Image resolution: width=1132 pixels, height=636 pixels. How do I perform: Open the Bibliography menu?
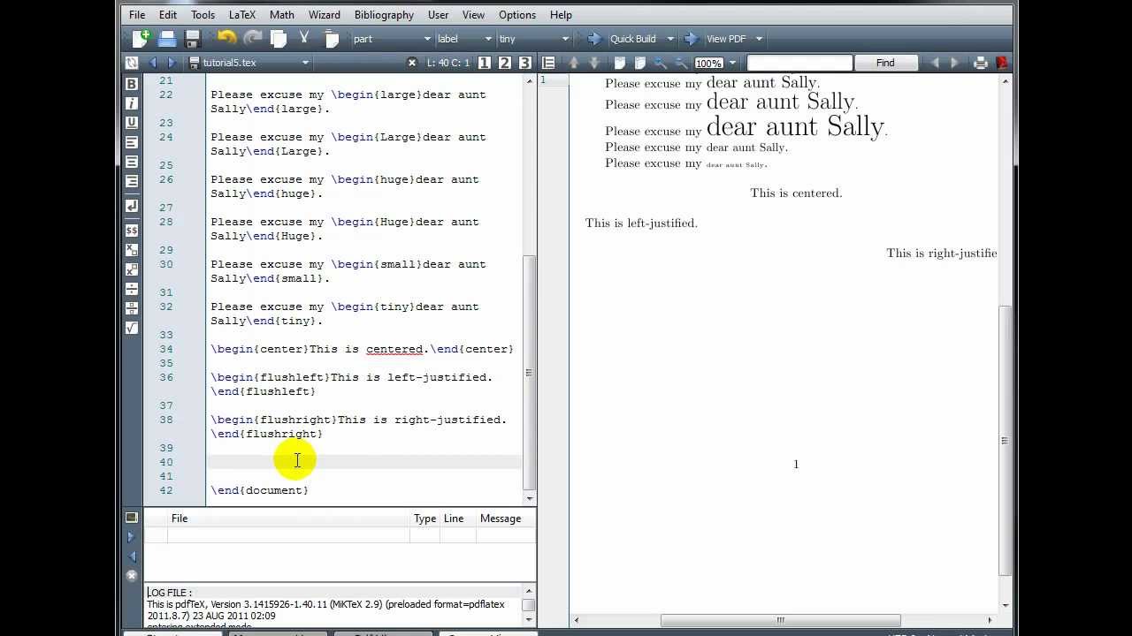click(384, 15)
